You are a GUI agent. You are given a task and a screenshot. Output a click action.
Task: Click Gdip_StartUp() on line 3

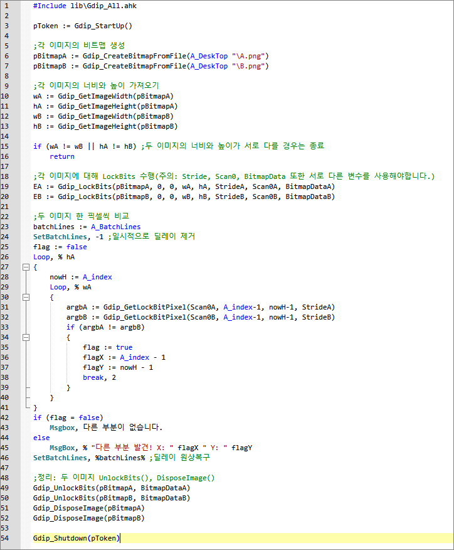click(103, 26)
